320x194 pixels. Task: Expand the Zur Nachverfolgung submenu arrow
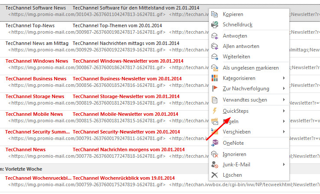[x=284, y=89]
